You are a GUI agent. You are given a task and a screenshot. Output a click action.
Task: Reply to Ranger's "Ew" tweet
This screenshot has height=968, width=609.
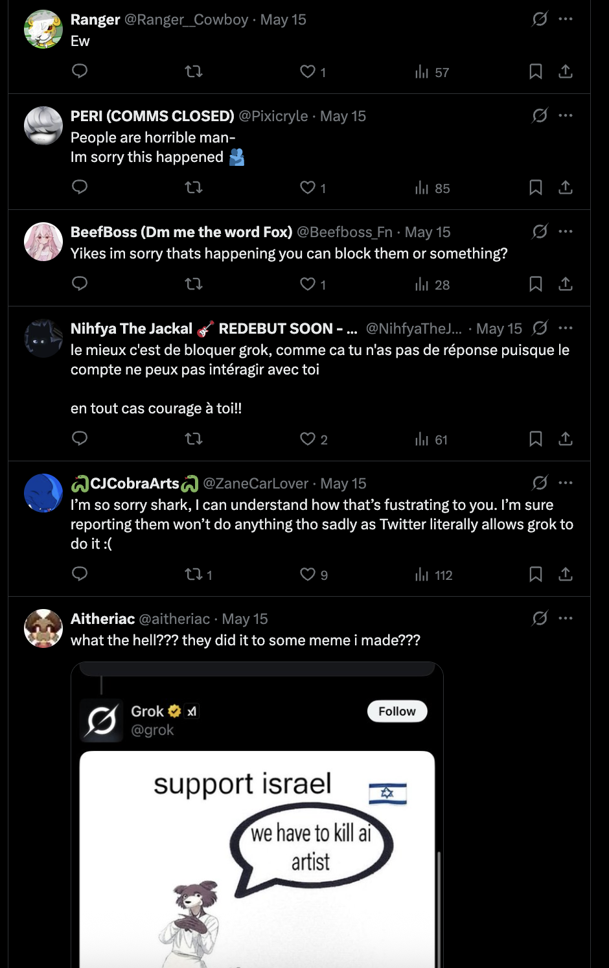pyautogui.click(x=80, y=71)
